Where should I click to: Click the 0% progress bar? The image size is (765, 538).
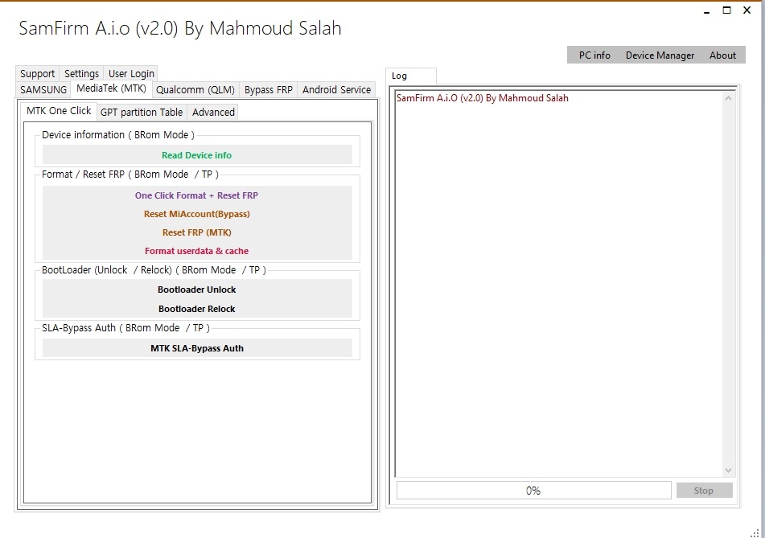[534, 491]
